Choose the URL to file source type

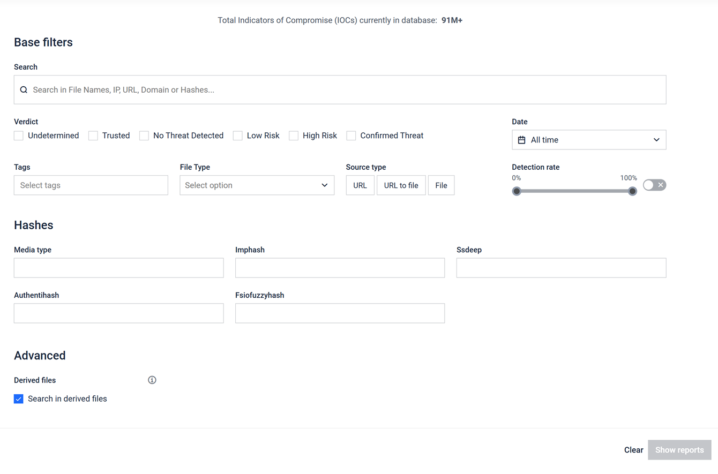(x=401, y=185)
